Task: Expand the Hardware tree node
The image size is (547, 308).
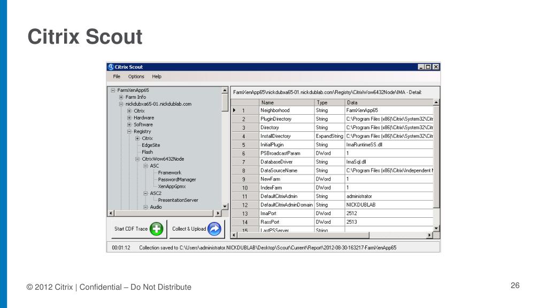Action: (x=129, y=118)
